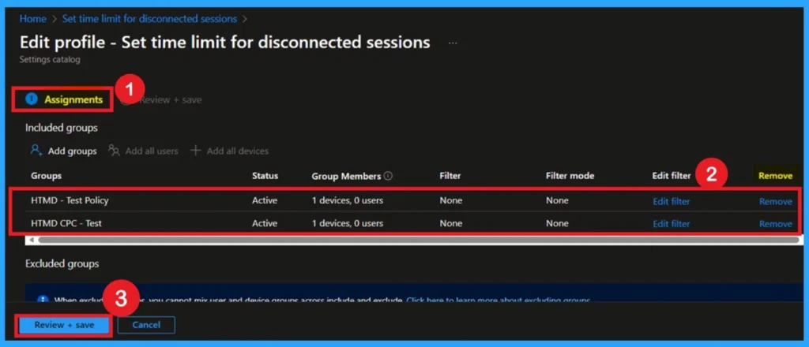Select the Assignments tab
809x347 pixels.
coord(64,99)
